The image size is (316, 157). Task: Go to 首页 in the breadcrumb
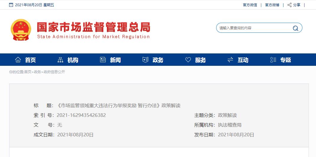pos(28,72)
